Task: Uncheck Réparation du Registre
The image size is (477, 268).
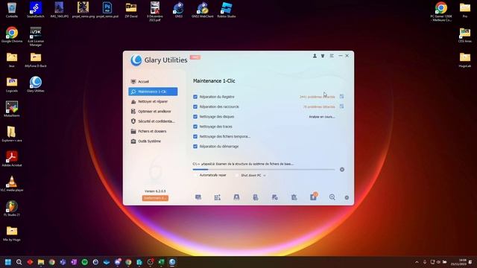Action: [x=195, y=97]
